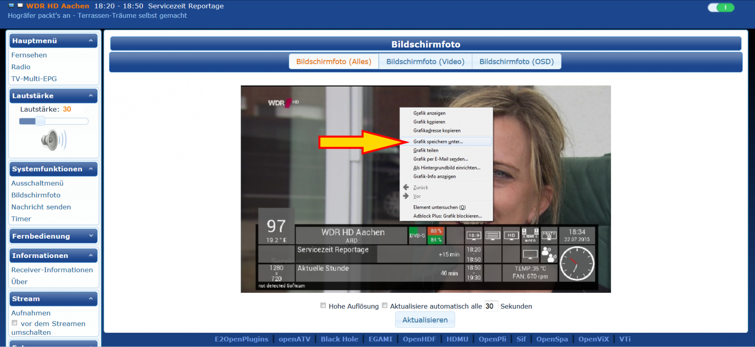Image resolution: width=755 pixels, height=347 pixels.
Task: Open the HDMU footer link
Action: point(457,339)
